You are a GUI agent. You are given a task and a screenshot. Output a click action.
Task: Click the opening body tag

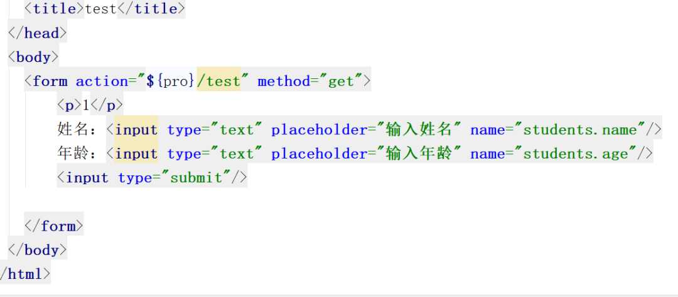point(33,57)
